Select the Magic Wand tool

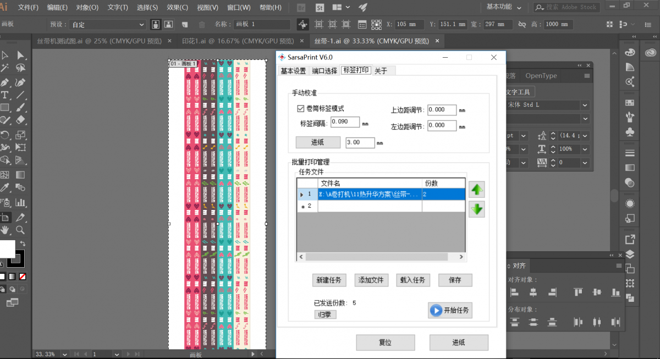click(5, 68)
